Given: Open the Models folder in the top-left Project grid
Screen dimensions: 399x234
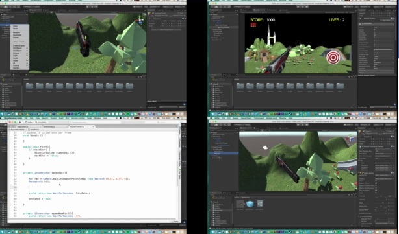Looking at the screenshot, I should tap(49, 86).
